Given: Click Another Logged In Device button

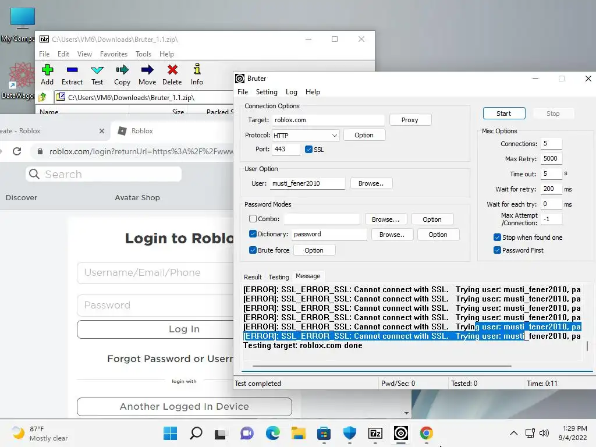Looking at the screenshot, I should pyautogui.click(x=185, y=407).
